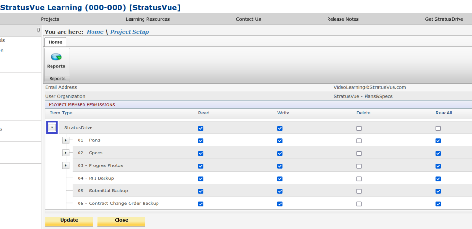Enable Delete for 06 - Contract Change Order Backup

click(x=359, y=204)
